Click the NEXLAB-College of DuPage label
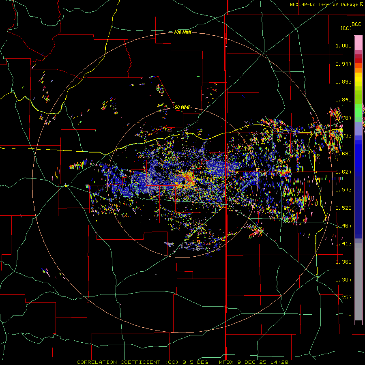This screenshot has height=365, width=365. pos(324,4)
